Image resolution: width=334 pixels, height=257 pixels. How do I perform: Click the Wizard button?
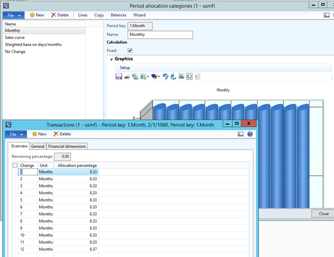click(140, 15)
